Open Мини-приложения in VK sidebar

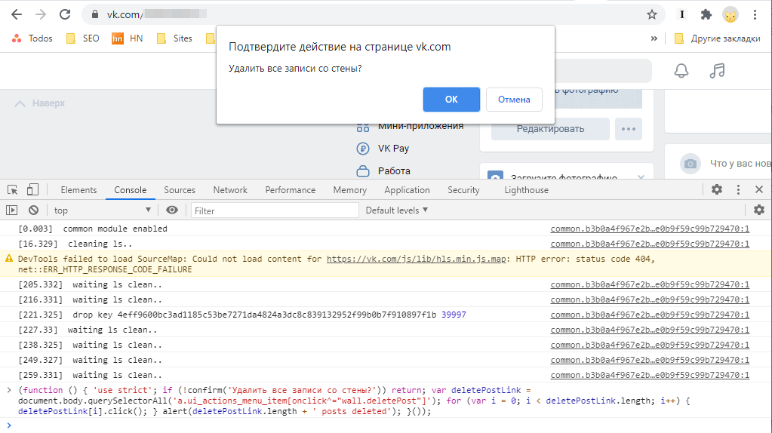pos(410,126)
